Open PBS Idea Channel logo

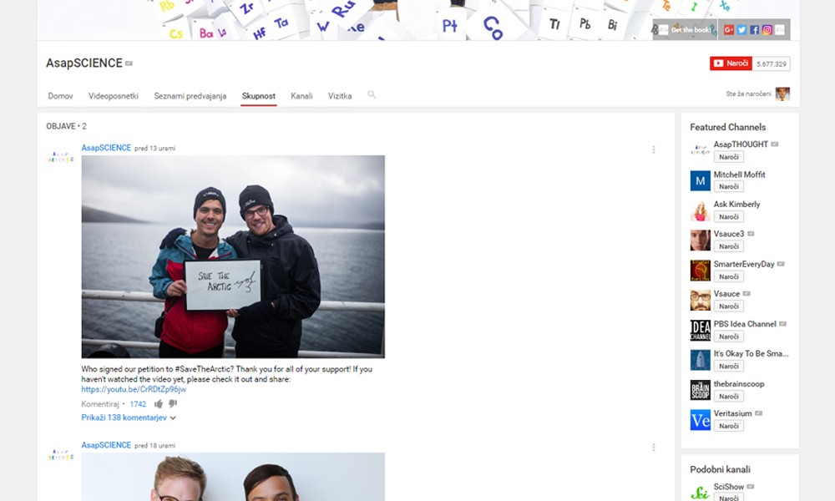(x=701, y=330)
